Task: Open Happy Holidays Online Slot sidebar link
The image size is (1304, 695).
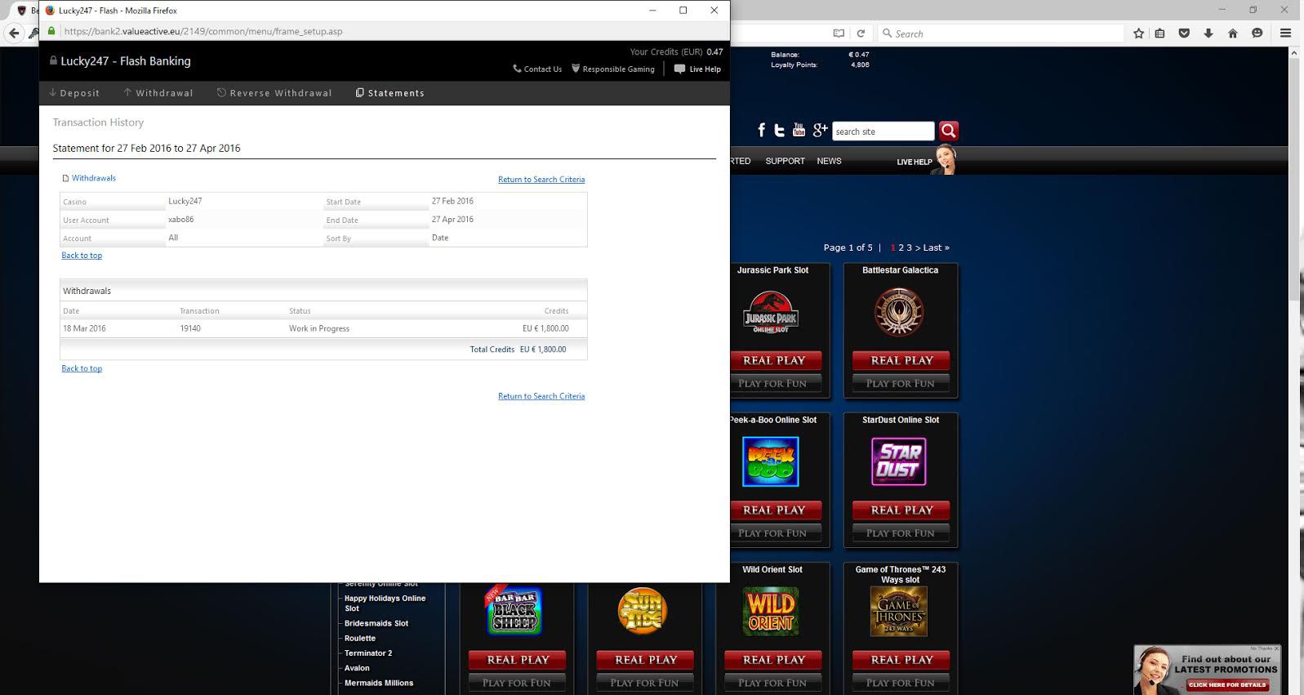Action: (x=385, y=604)
